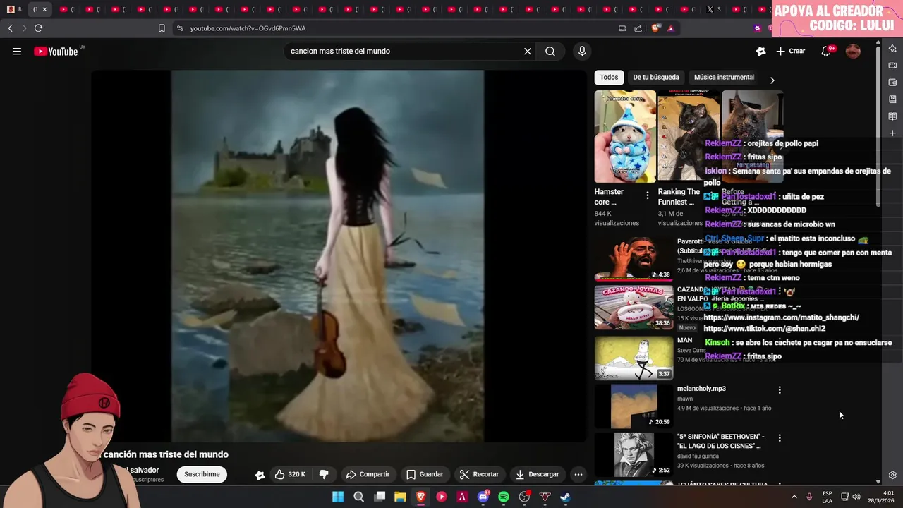The image size is (903, 508).
Task: Select the Música instrumental chip
Action: tap(724, 78)
